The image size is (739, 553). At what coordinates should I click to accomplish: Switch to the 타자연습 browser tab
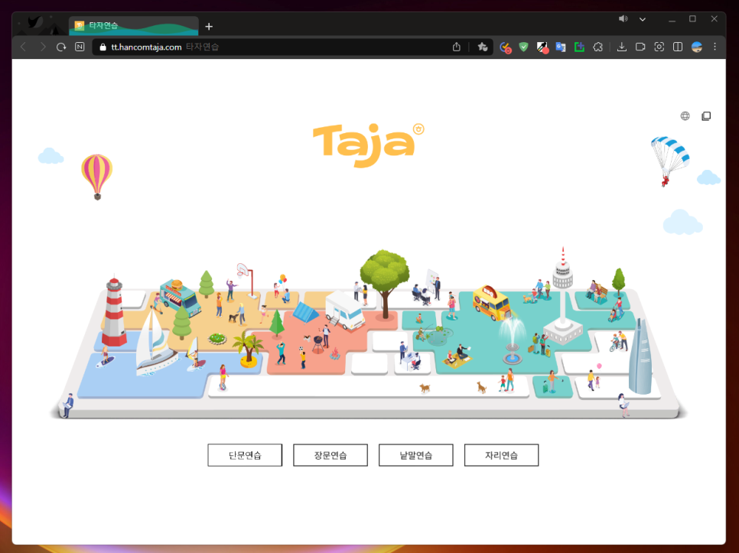pos(134,25)
